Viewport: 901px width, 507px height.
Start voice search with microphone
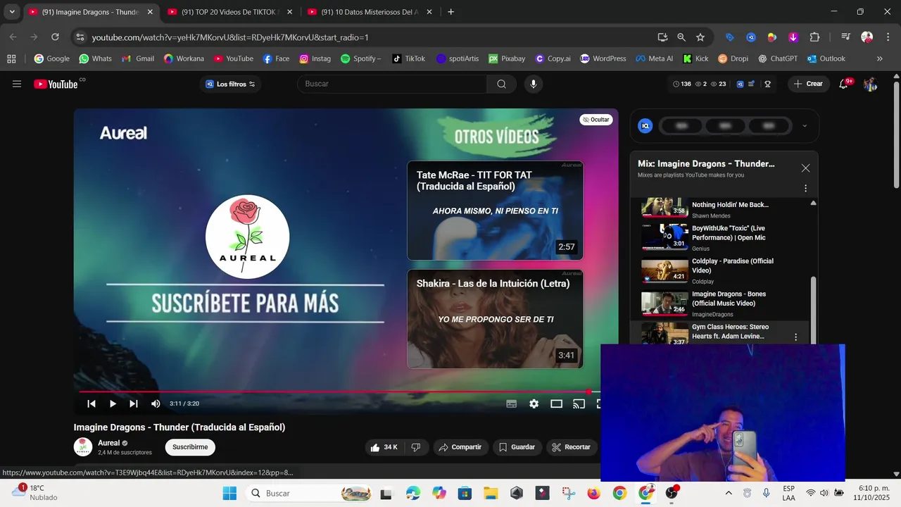[x=533, y=84]
